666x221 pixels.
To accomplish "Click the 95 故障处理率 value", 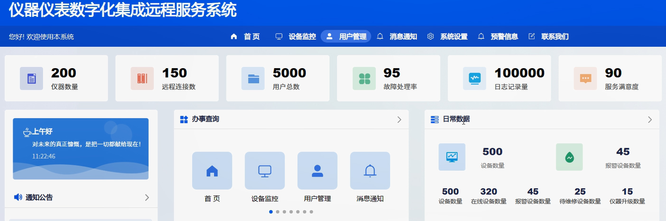I will click(392, 73).
